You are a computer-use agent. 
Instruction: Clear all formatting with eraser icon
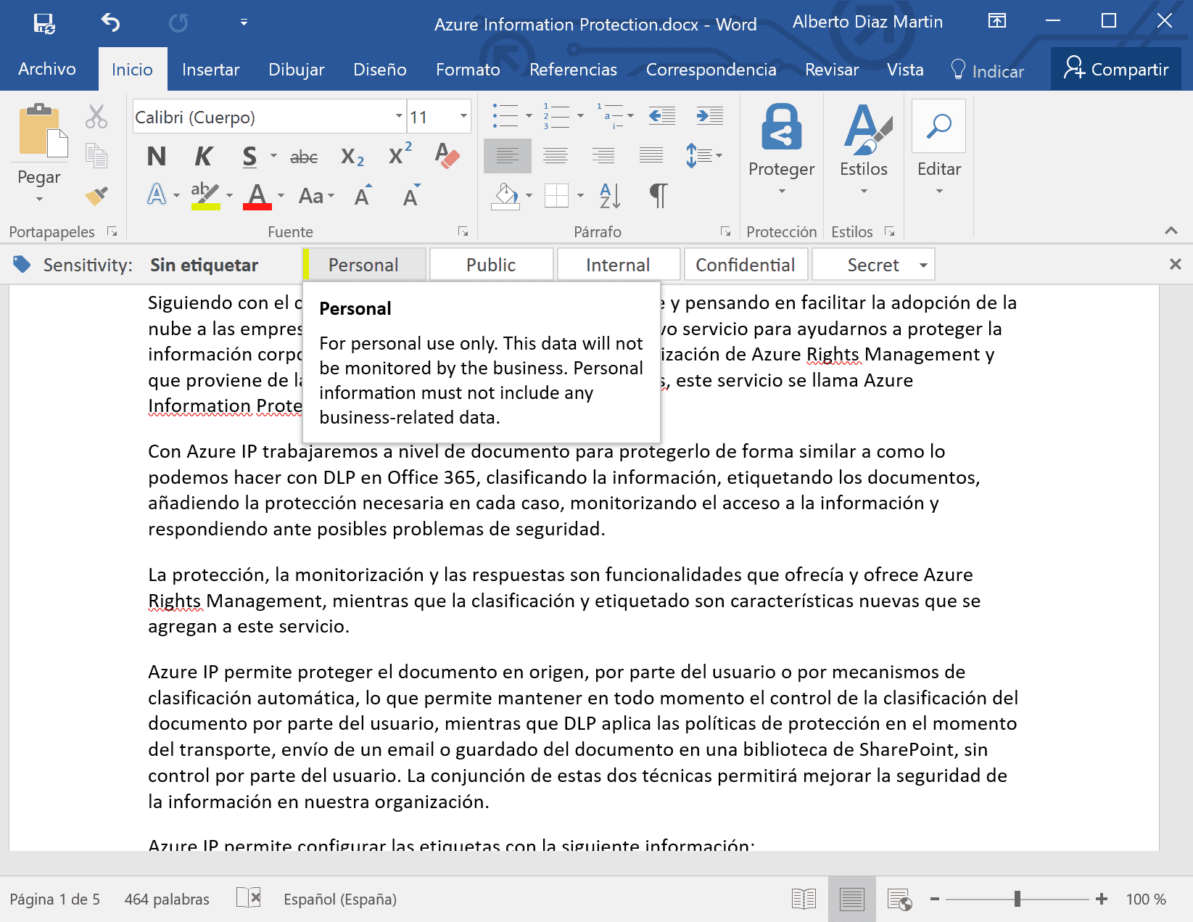pos(447,155)
